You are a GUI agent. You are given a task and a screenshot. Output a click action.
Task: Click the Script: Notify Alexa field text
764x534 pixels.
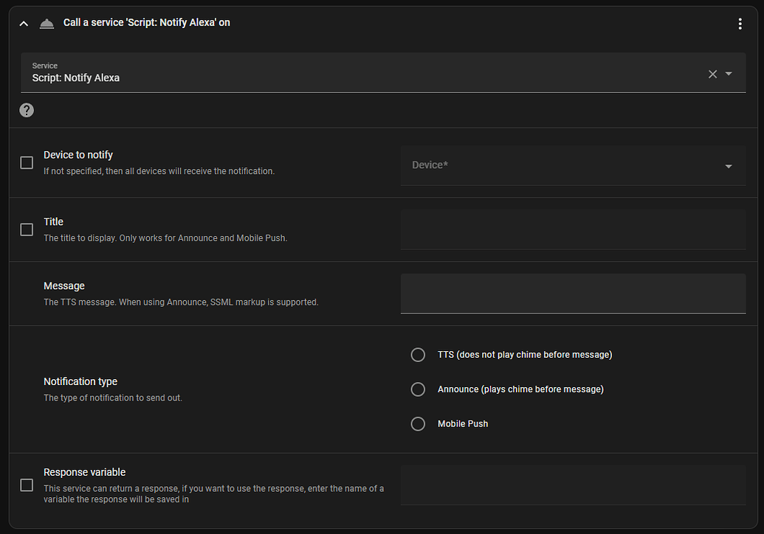click(76, 77)
